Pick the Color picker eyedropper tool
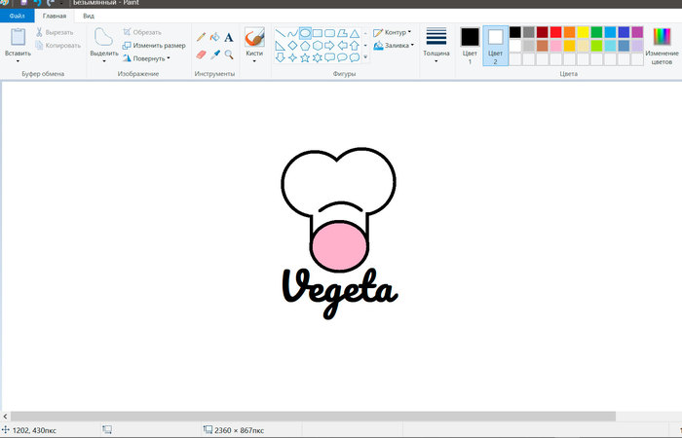The image size is (682, 438). pos(214,55)
